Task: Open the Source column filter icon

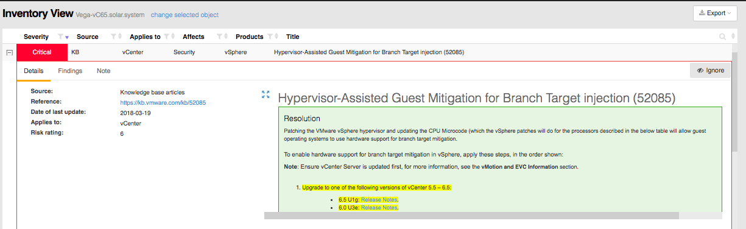Action: tap(113, 37)
